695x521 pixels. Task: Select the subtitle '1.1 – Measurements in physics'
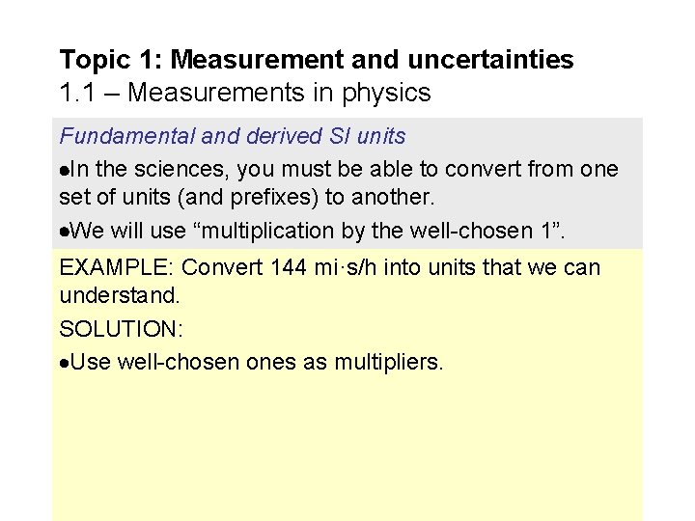coord(245,93)
